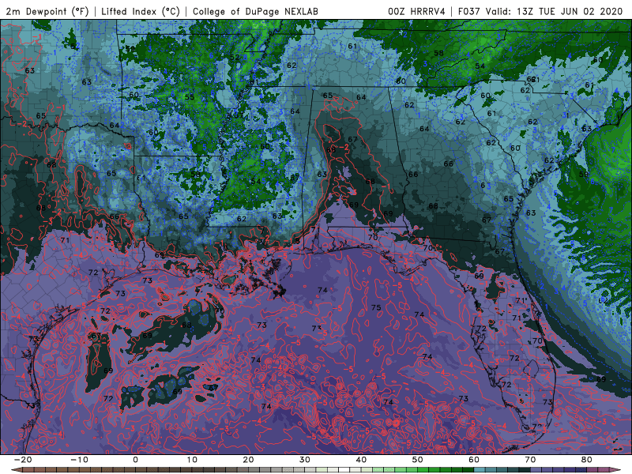Click the '2m Dewpoint (°F)' title label
This screenshot has height=474, width=632.
click(x=47, y=12)
